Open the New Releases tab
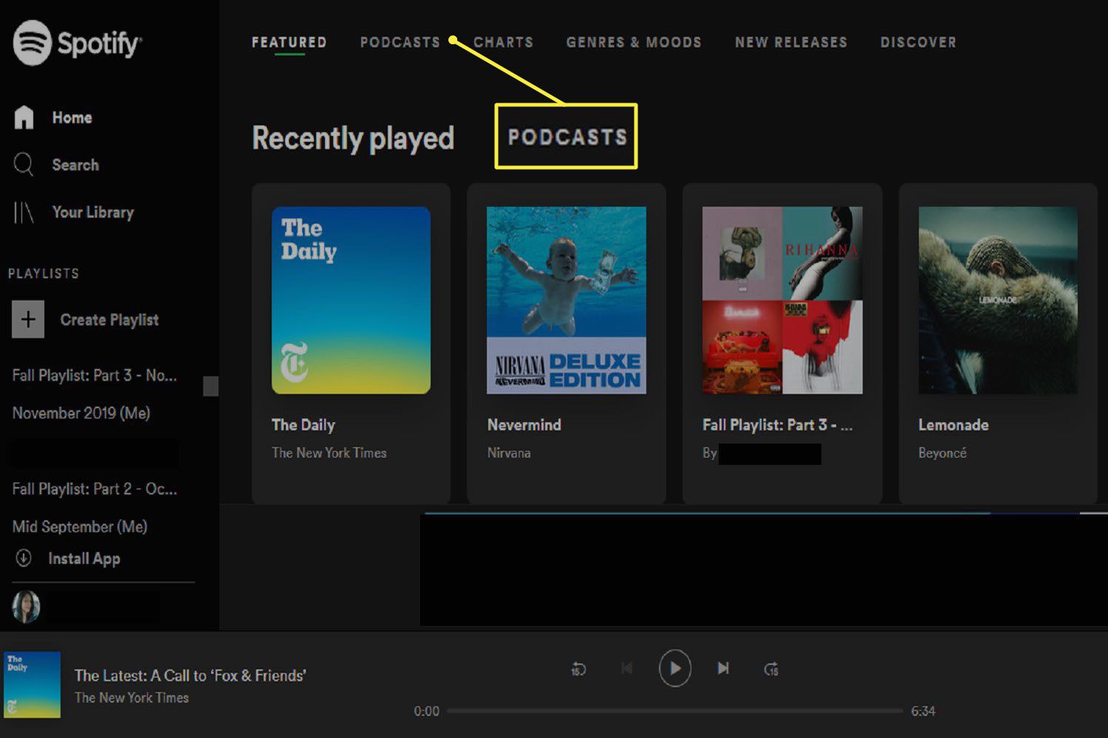The width and height of the screenshot is (1108, 738). [x=791, y=42]
